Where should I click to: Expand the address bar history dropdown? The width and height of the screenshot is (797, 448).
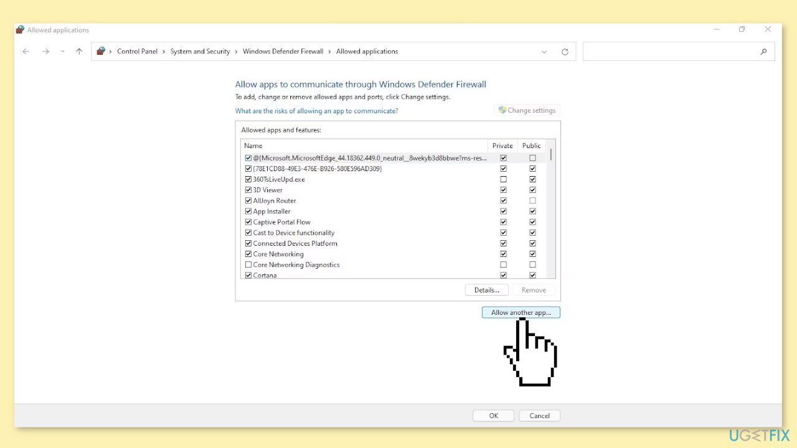[544, 52]
